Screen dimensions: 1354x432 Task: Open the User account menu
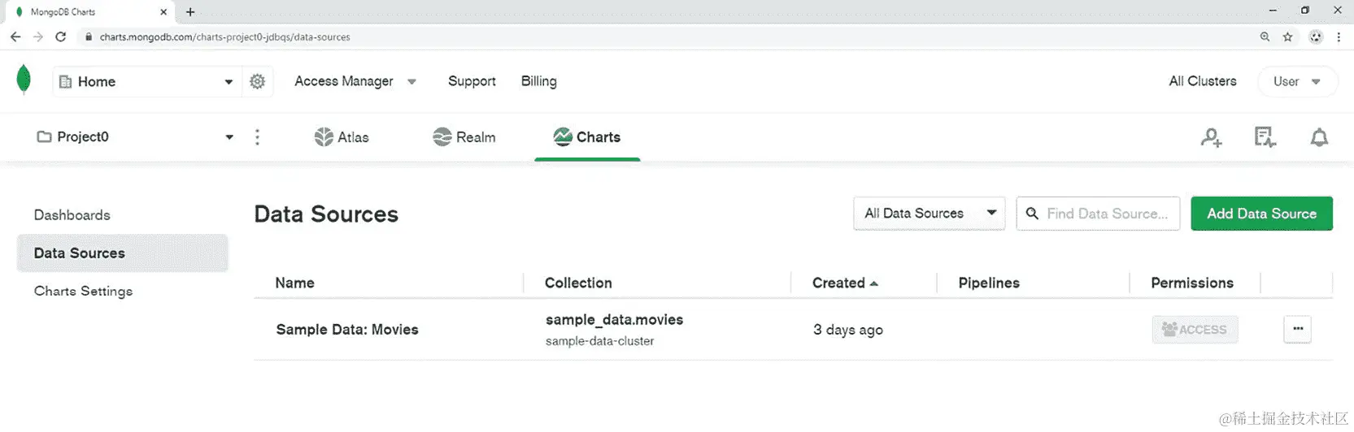[1296, 81]
